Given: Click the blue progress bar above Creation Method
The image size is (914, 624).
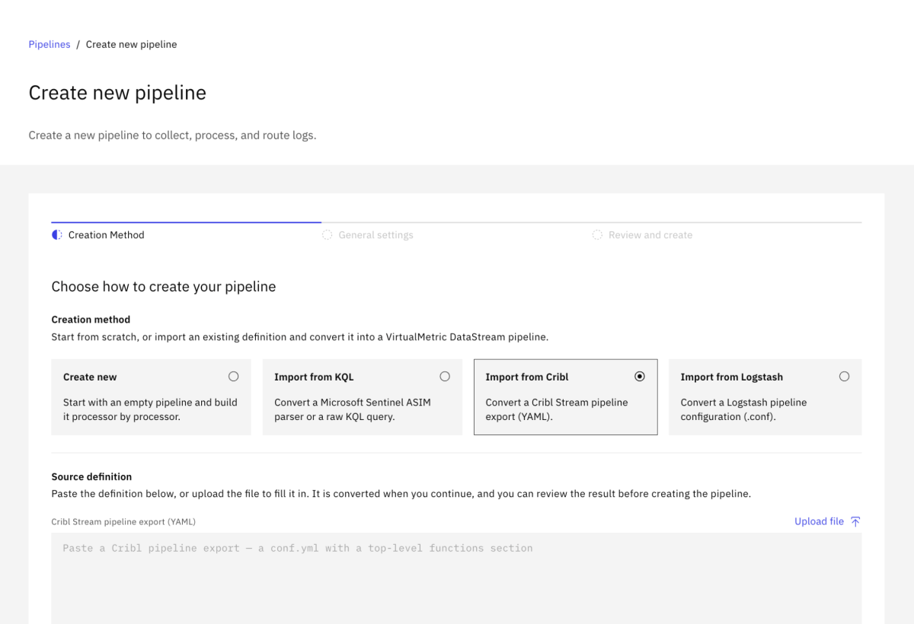Looking at the screenshot, I should coord(187,222).
